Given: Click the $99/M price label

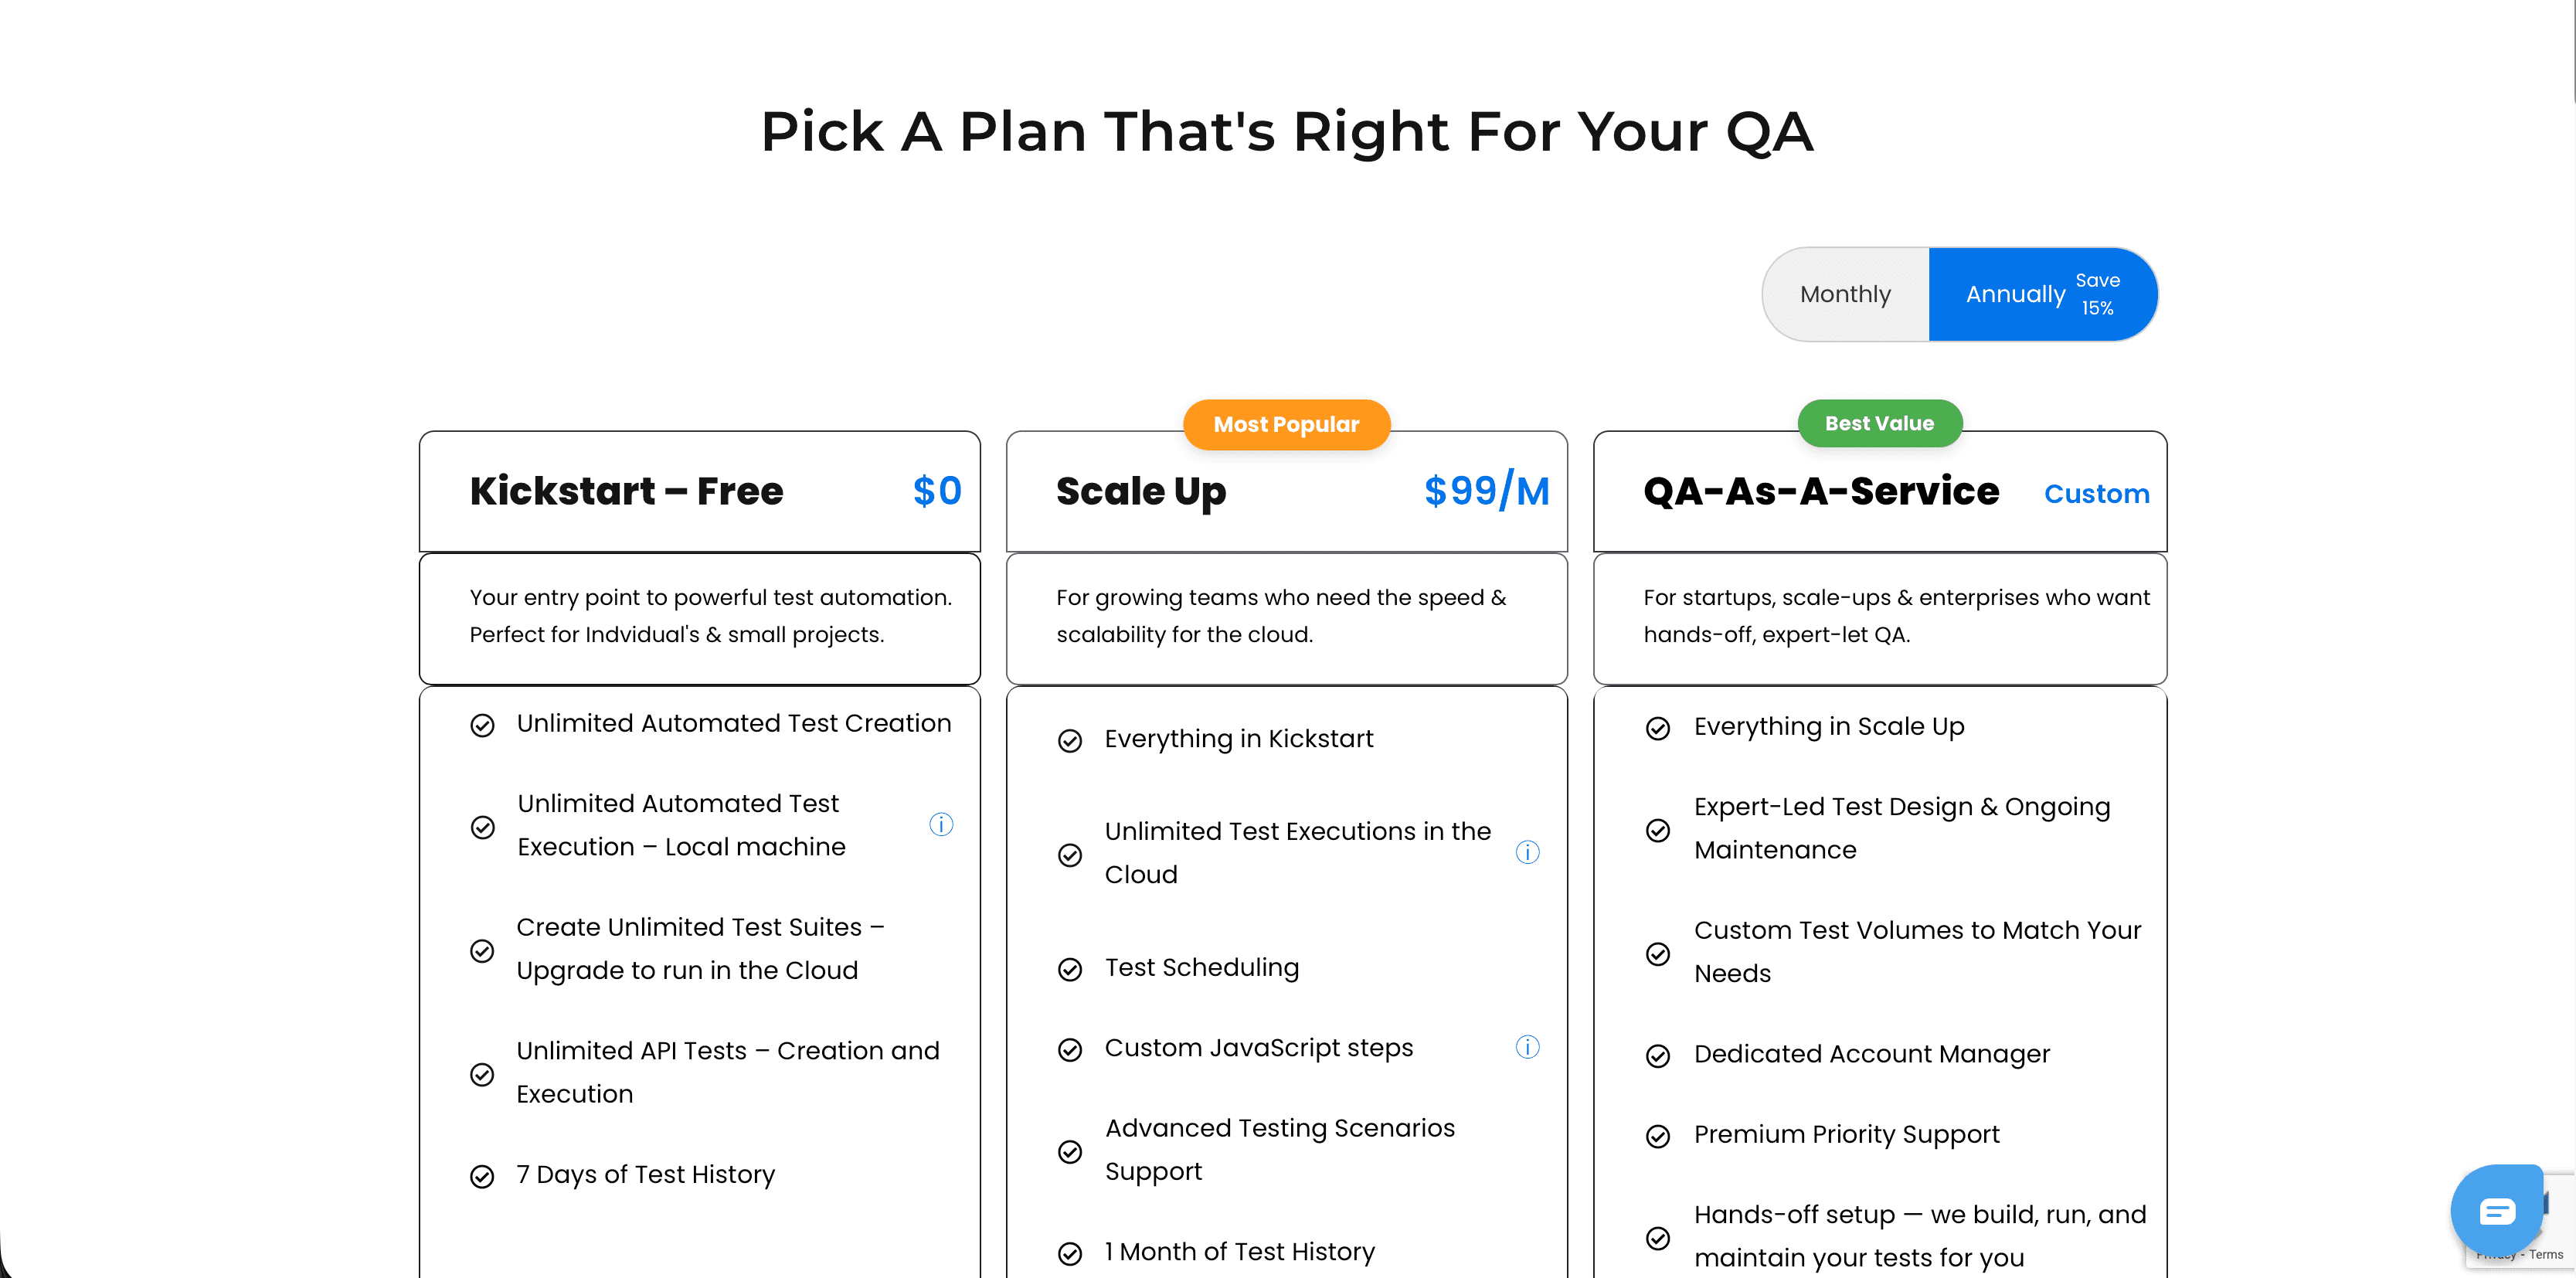Looking at the screenshot, I should click(x=1486, y=491).
